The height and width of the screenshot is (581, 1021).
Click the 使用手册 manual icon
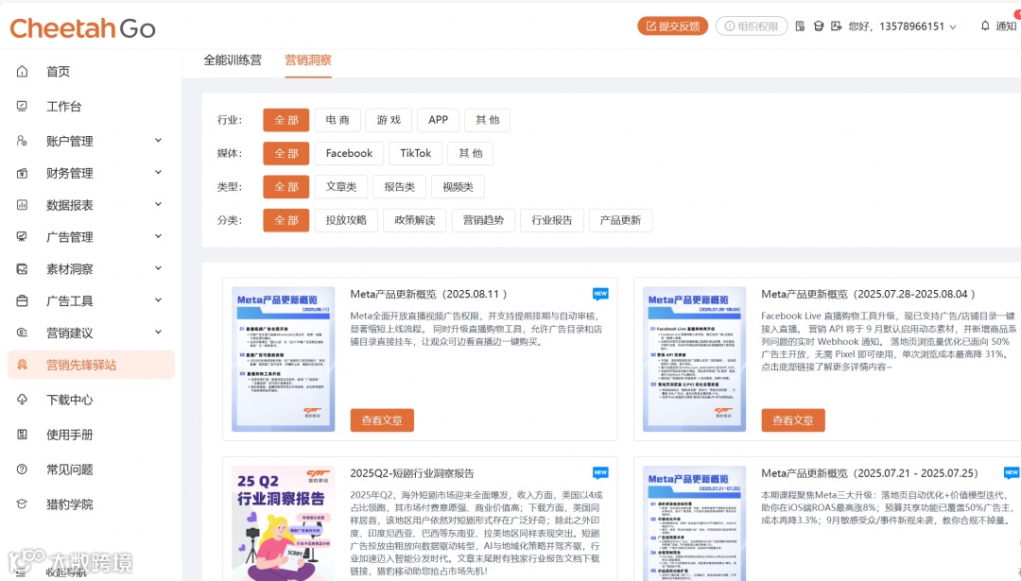tap(22, 434)
